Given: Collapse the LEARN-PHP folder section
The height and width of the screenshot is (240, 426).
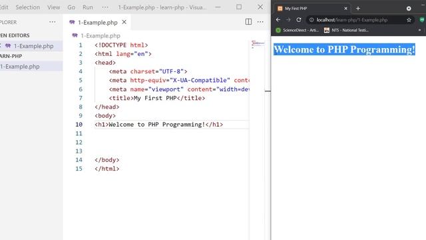Looking at the screenshot, I should 11,56.
